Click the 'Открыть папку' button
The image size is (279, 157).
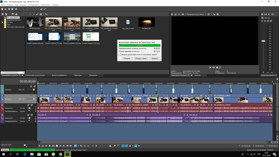140,59
